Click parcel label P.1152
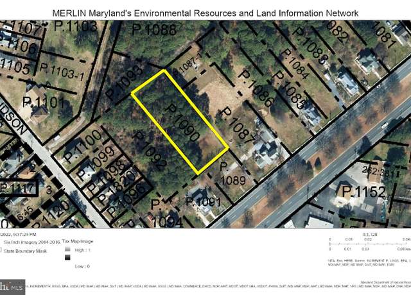Image resolution: width=411 pixels, height=295 pixels. pos(364,192)
